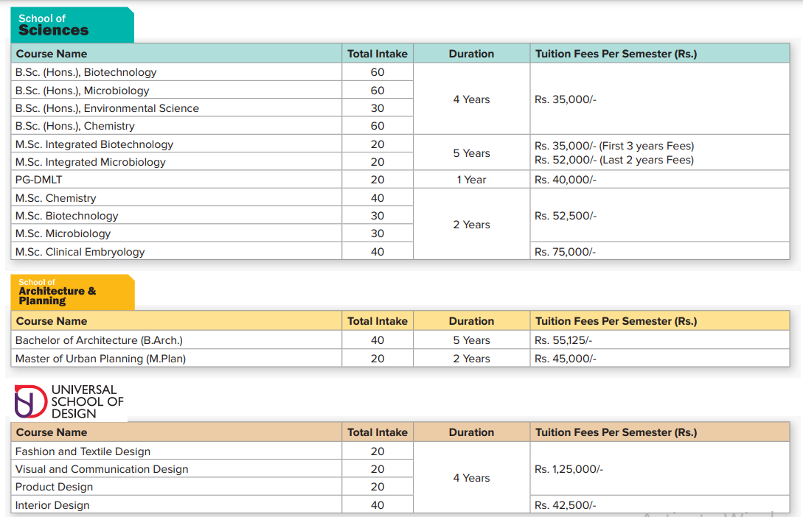Select the School of Architecture & Planning heading

pyautogui.click(x=73, y=292)
